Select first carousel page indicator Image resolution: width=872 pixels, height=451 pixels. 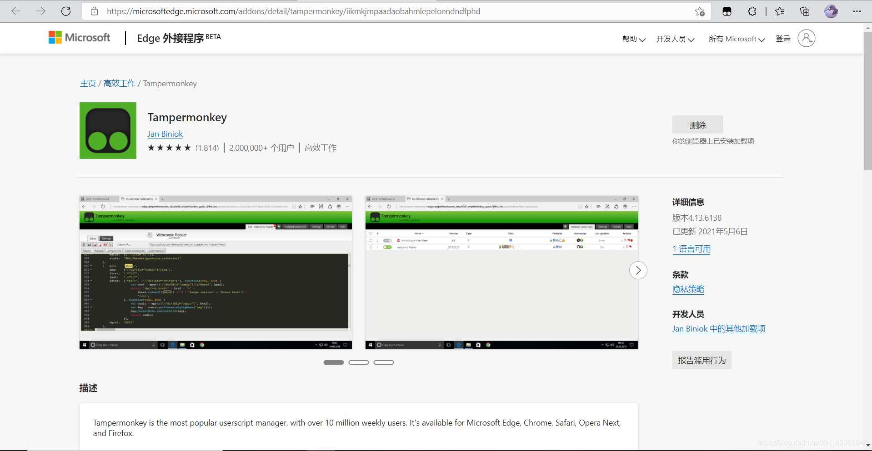tap(334, 362)
